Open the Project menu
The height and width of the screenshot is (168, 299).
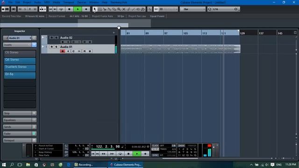[x=27, y=2]
